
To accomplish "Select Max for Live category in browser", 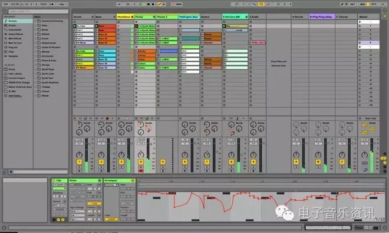I will click(18, 43).
